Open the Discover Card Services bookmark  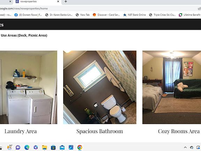[x=106, y=15]
